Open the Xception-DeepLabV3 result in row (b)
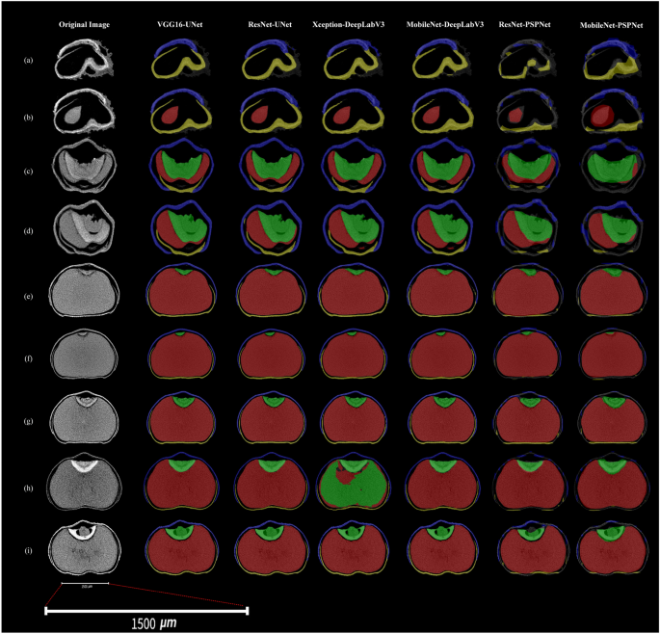 pyautogui.click(x=354, y=112)
